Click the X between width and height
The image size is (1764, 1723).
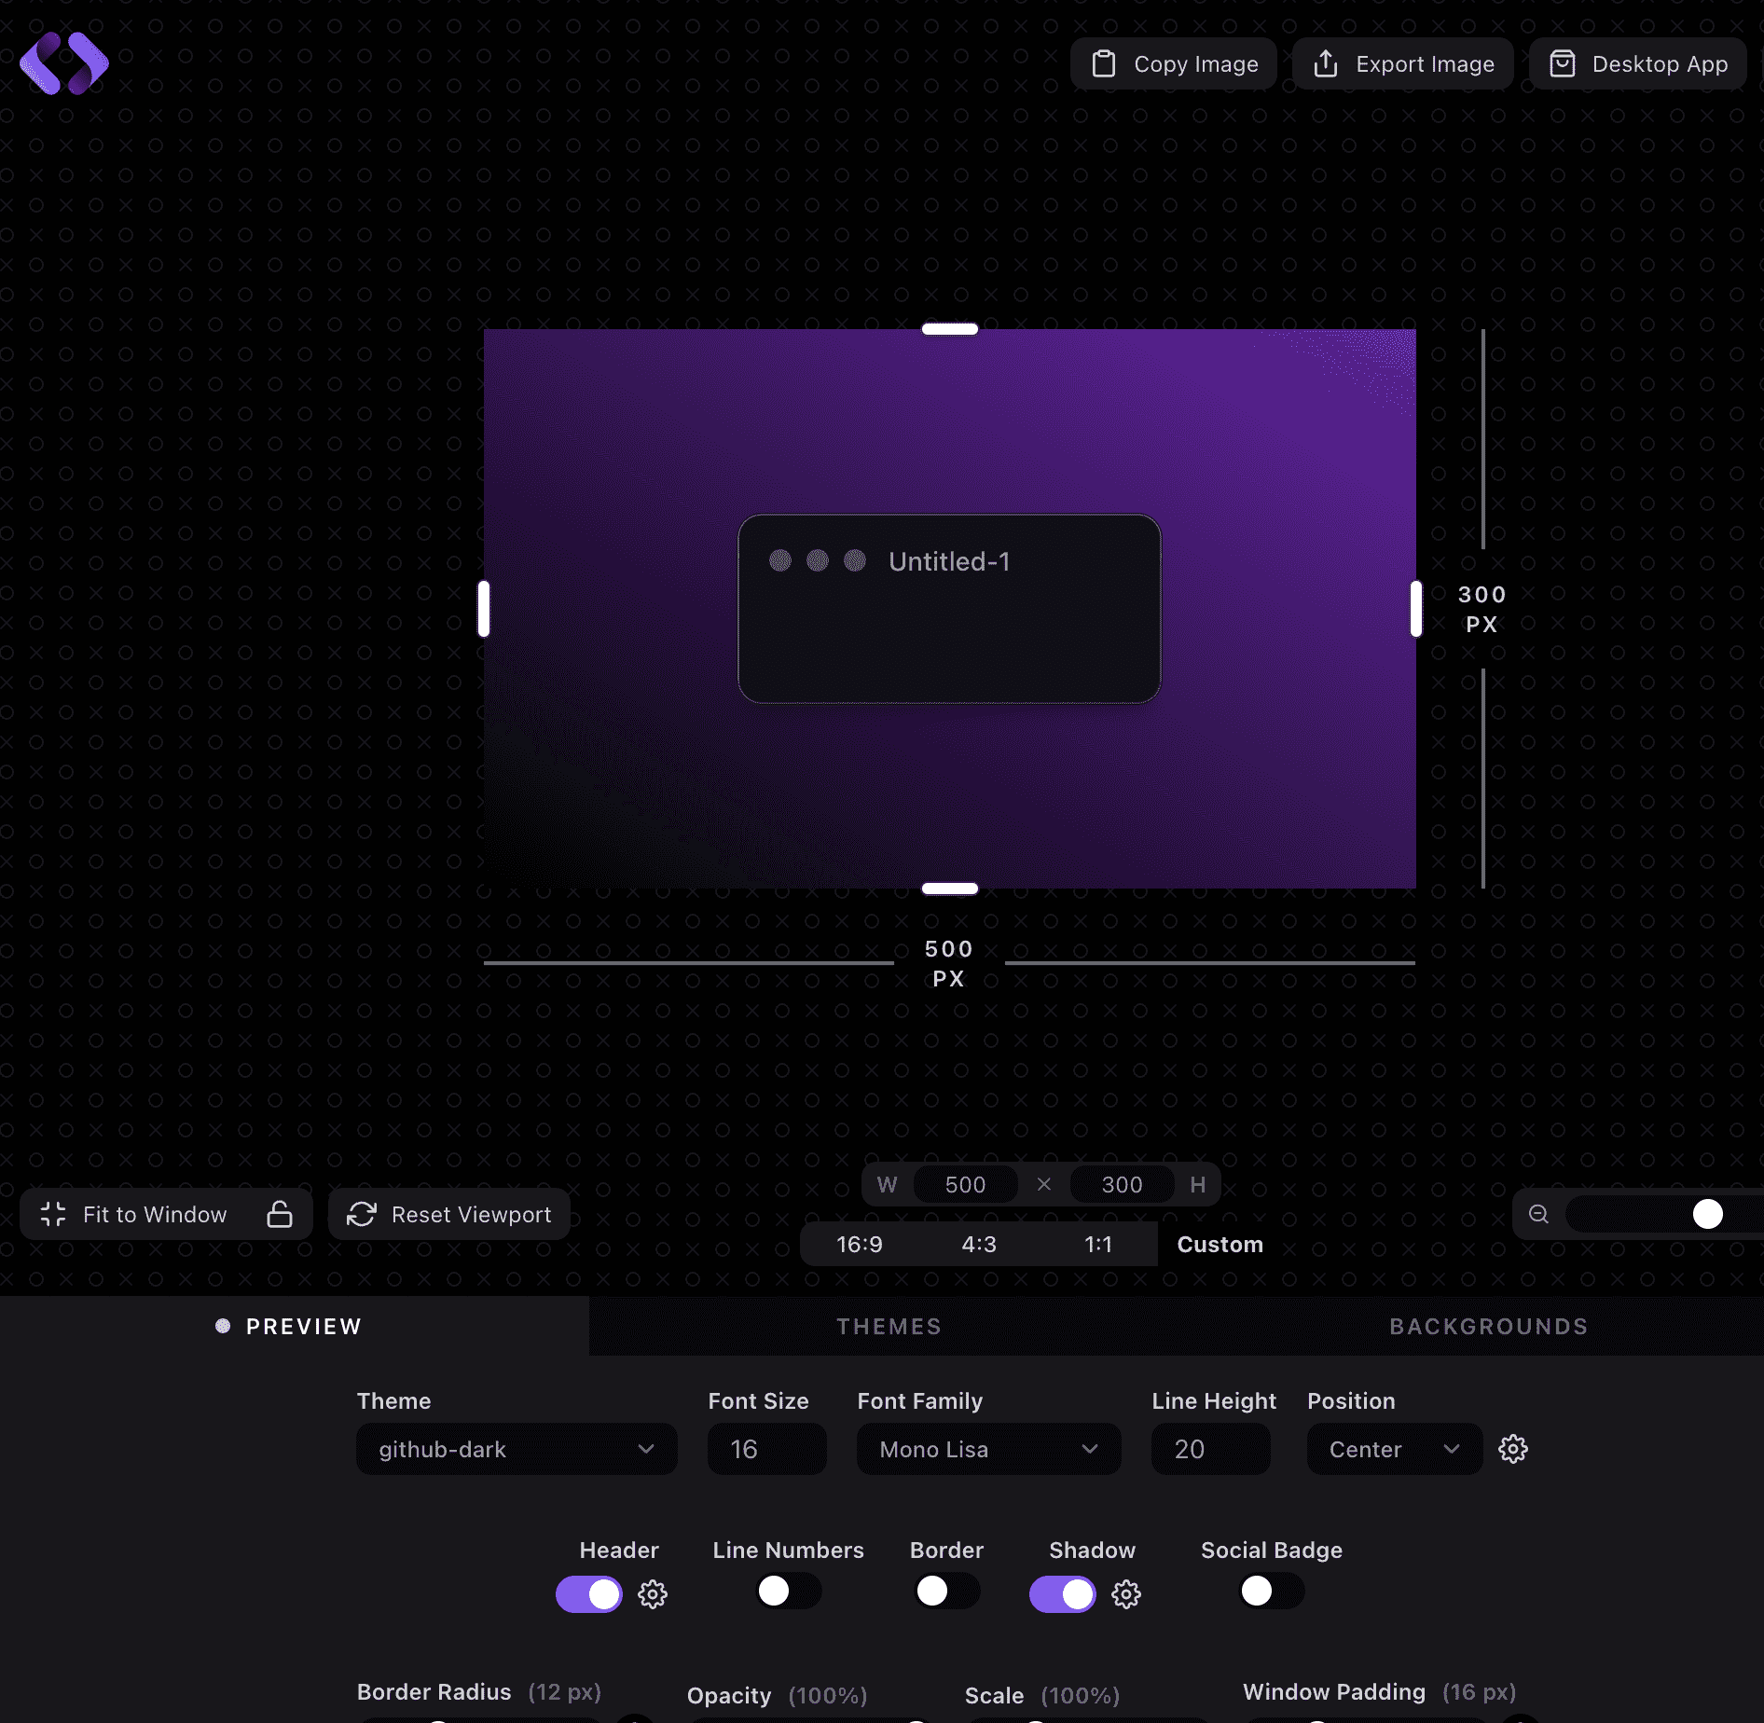pos(1044,1184)
